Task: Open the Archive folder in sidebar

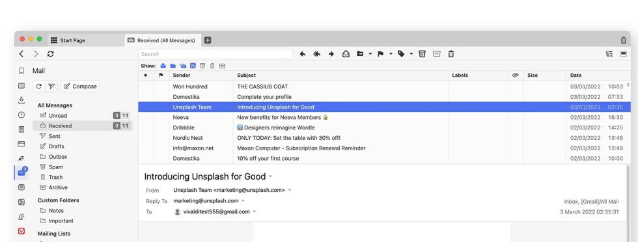Action: coord(82,187)
